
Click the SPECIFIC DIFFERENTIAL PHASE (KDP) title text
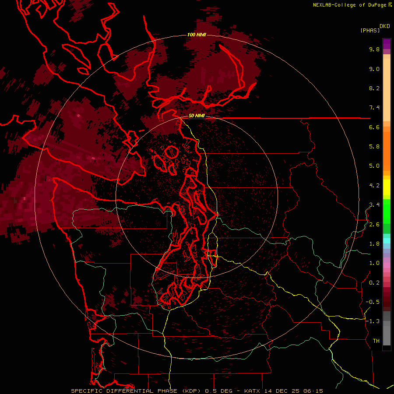[x=136, y=391]
